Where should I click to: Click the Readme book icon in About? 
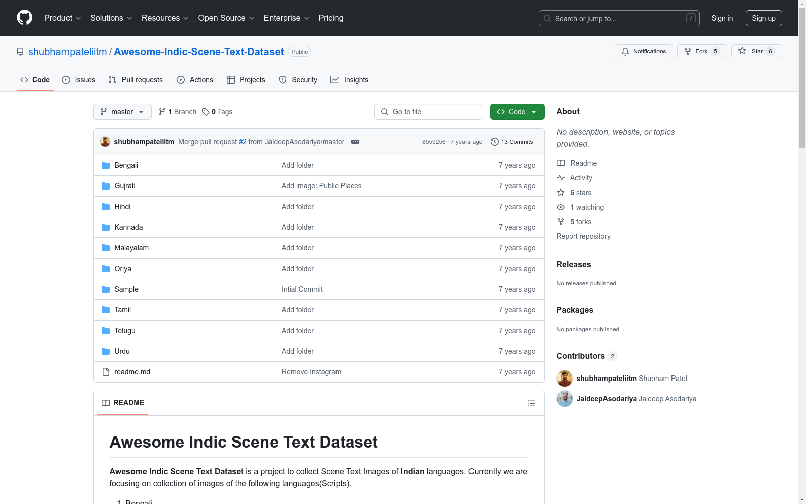point(561,163)
